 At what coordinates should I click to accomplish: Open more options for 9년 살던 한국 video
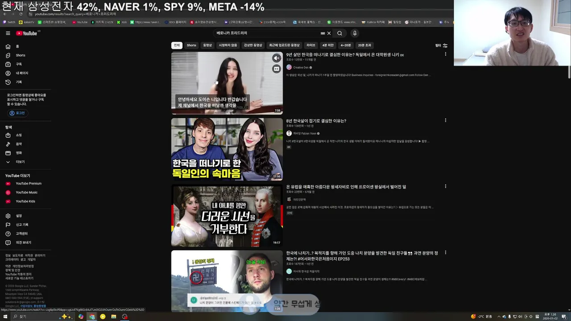tap(445, 54)
